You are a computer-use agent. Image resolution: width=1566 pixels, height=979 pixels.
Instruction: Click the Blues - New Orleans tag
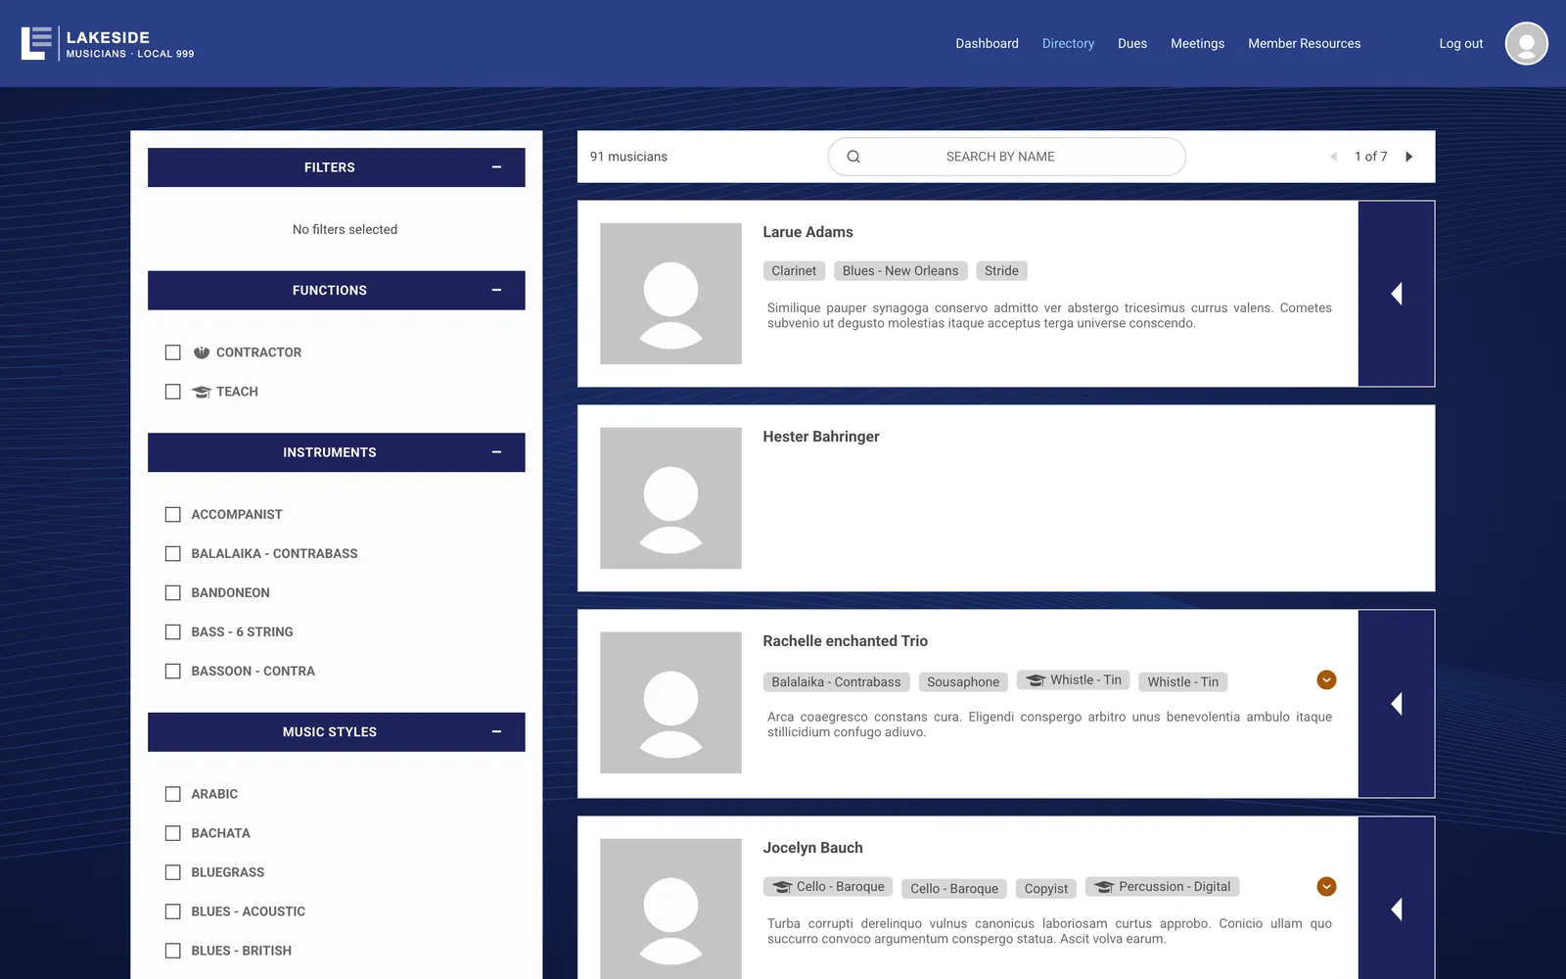click(900, 271)
